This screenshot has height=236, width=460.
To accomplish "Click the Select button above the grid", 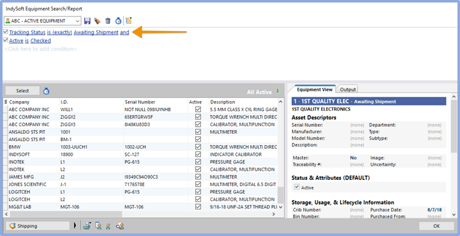I will tap(23, 91).
